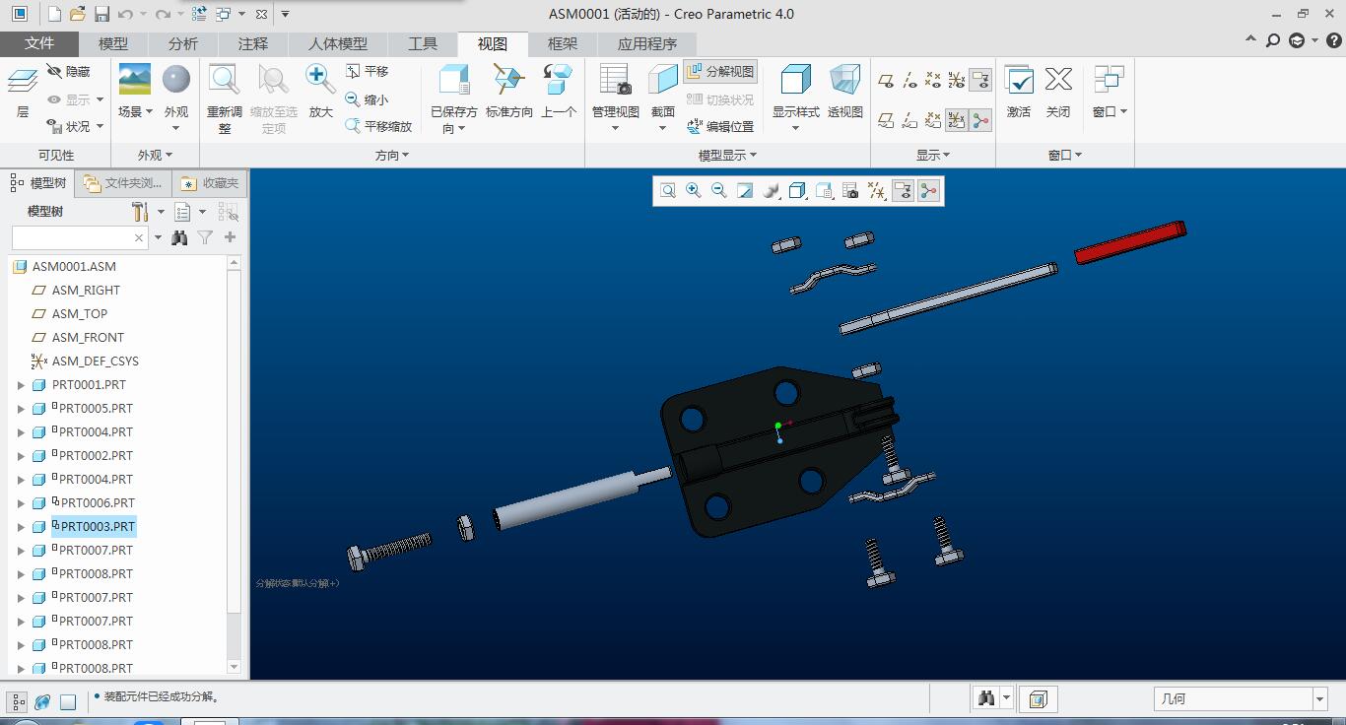Switch to the Model (模型) ribbon tab
1346x725 pixels.
pyautogui.click(x=113, y=44)
